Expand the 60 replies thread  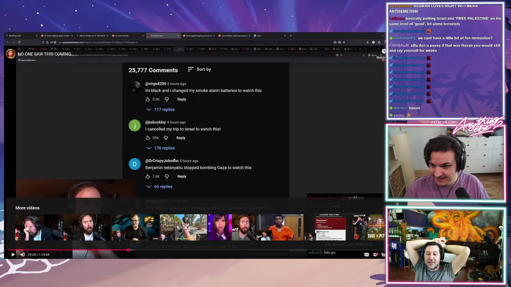159,187
